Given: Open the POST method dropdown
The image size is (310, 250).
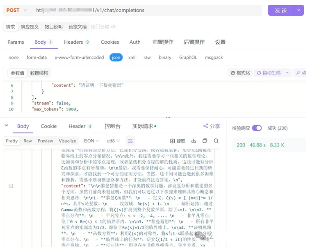Looking at the screenshot, I should [16, 10].
